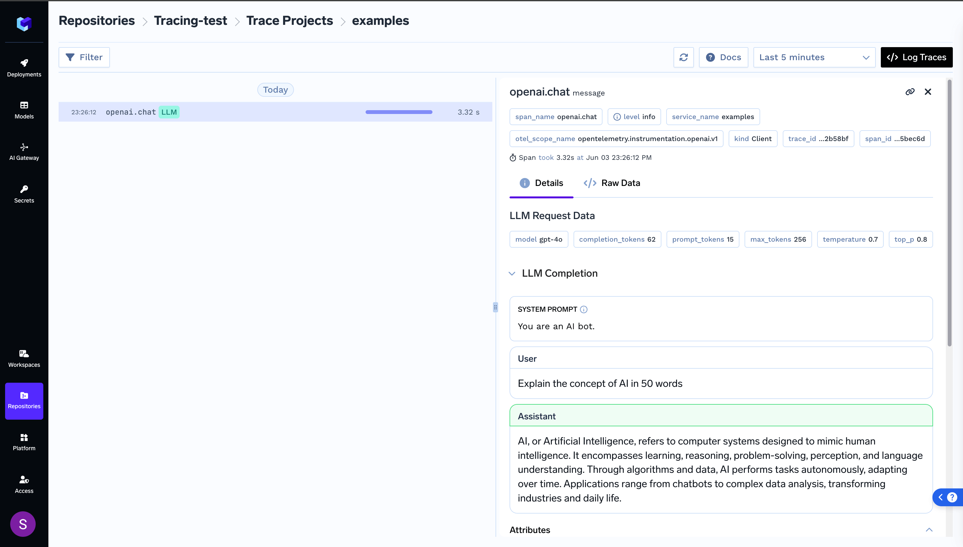Click the LLM badge on the trace row

point(169,112)
